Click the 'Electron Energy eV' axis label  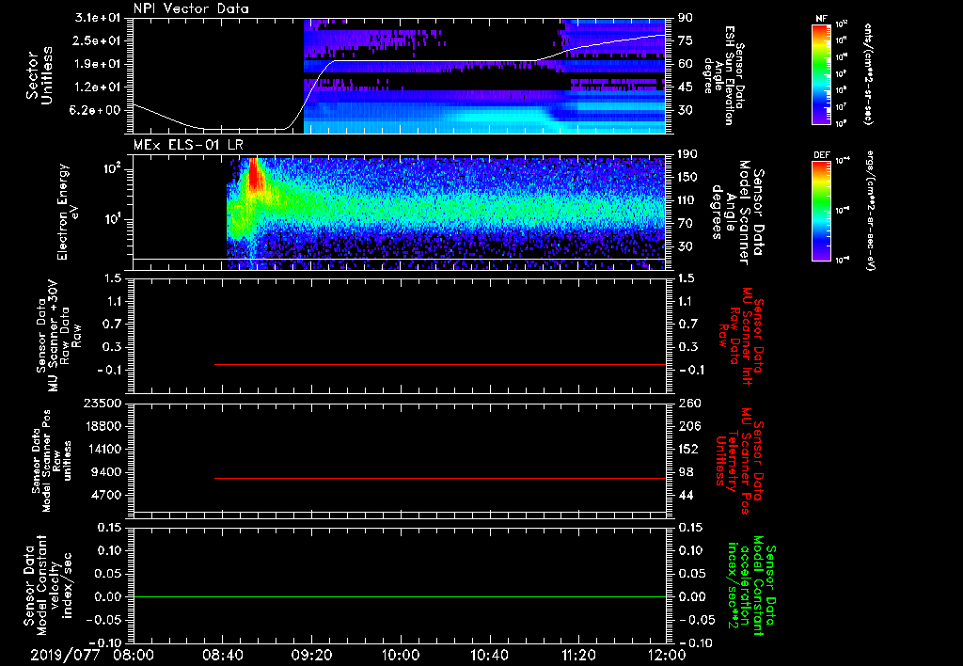(68, 212)
